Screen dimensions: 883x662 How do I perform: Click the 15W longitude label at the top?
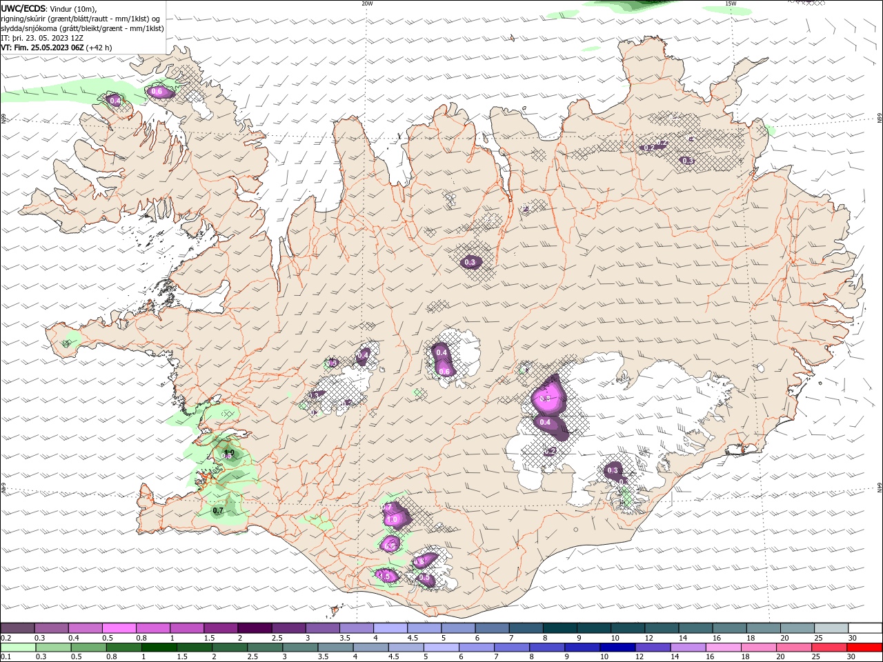[730, 3]
